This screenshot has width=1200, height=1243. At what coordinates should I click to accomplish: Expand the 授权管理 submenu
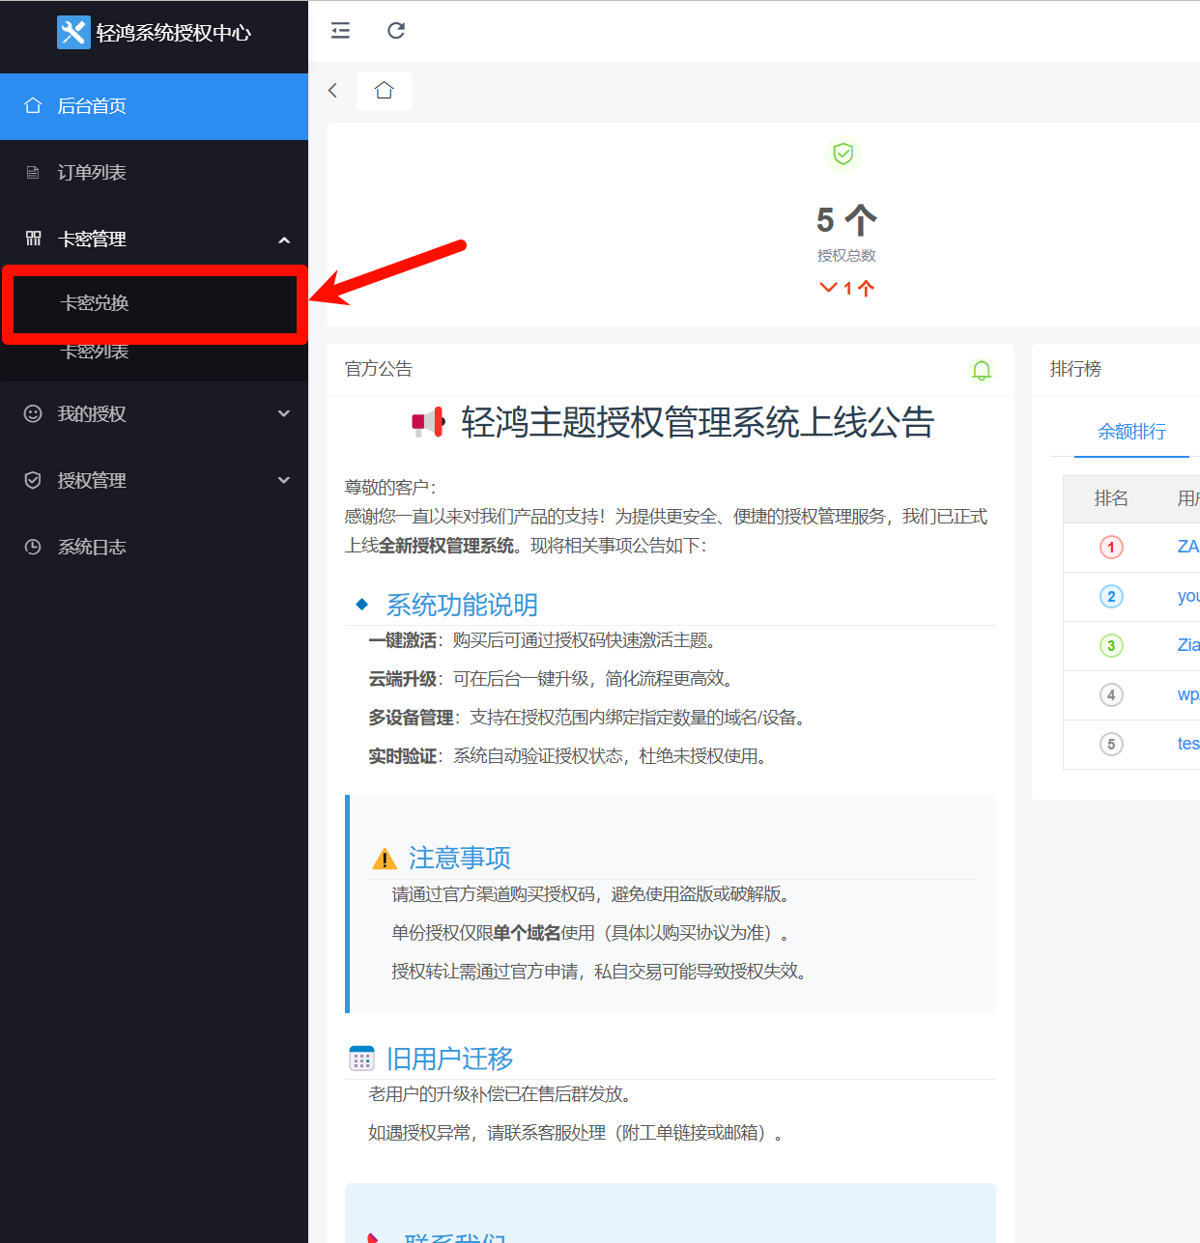click(x=284, y=480)
